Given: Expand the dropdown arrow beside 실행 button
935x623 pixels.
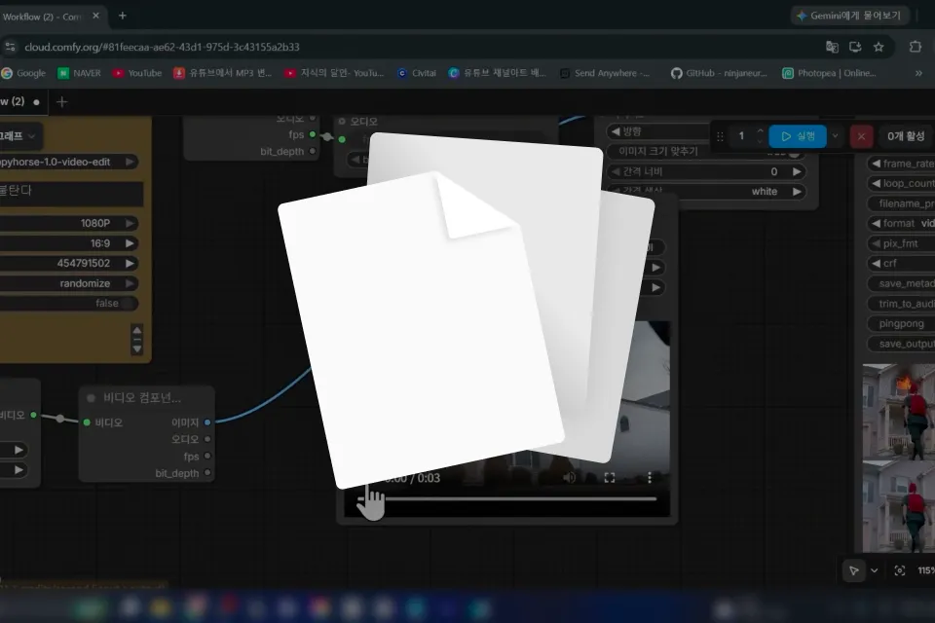Looking at the screenshot, I should [835, 136].
